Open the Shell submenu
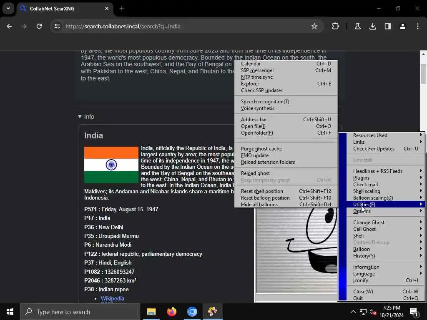The image size is (427, 320). click(386, 236)
